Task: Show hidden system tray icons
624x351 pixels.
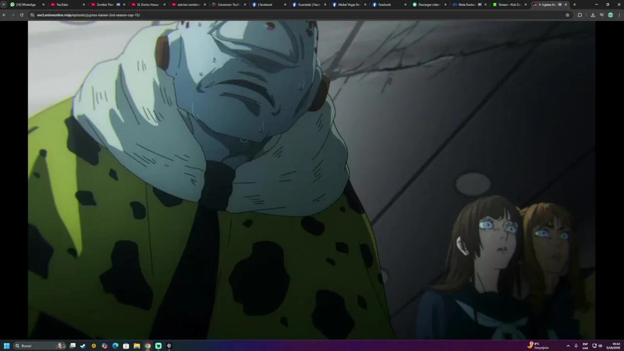Action: click(568, 346)
